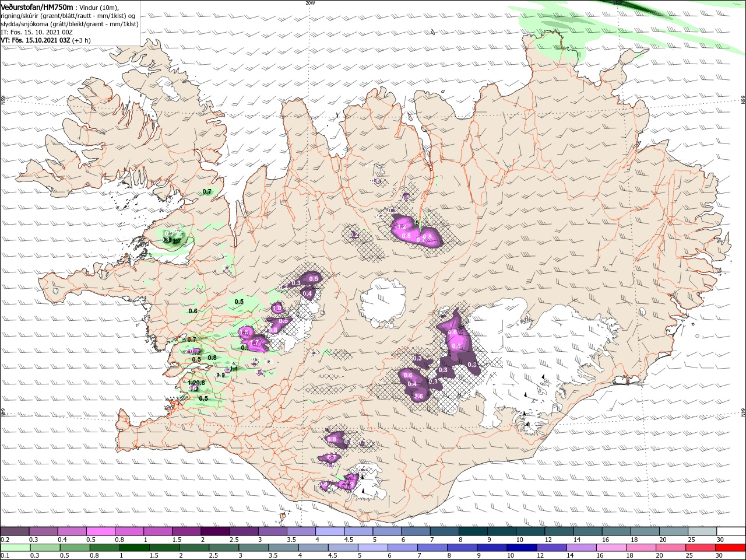Viewport: 746px width, 560px height.
Task: Select the 14 gray-teal swatch in upper scale
Action: pos(588,531)
